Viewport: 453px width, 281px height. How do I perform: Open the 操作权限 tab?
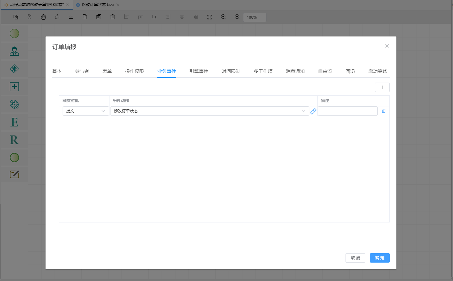[x=135, y=71]
